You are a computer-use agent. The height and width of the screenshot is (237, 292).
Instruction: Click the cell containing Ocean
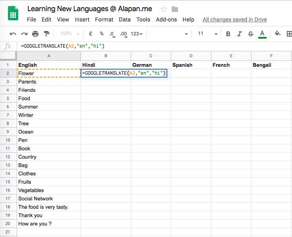pyautogui.click(x=49, y=132)
